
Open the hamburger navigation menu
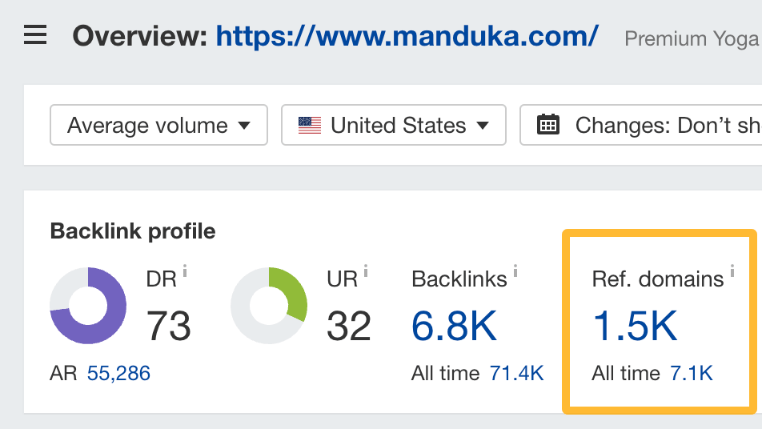(x=35, y=35)
